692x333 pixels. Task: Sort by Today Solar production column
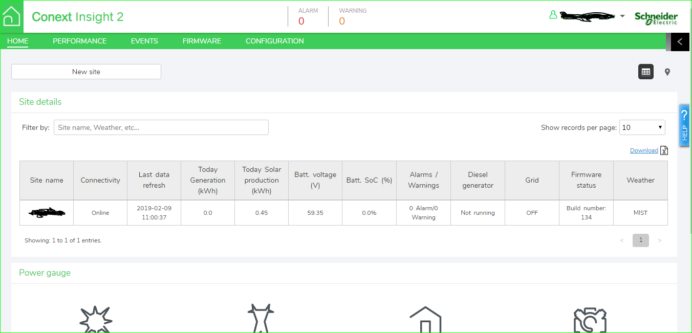tap(262, 180)
